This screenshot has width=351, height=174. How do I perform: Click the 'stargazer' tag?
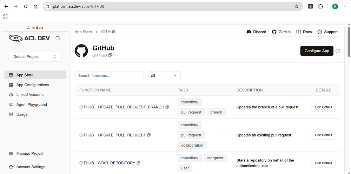coord(216,158)
